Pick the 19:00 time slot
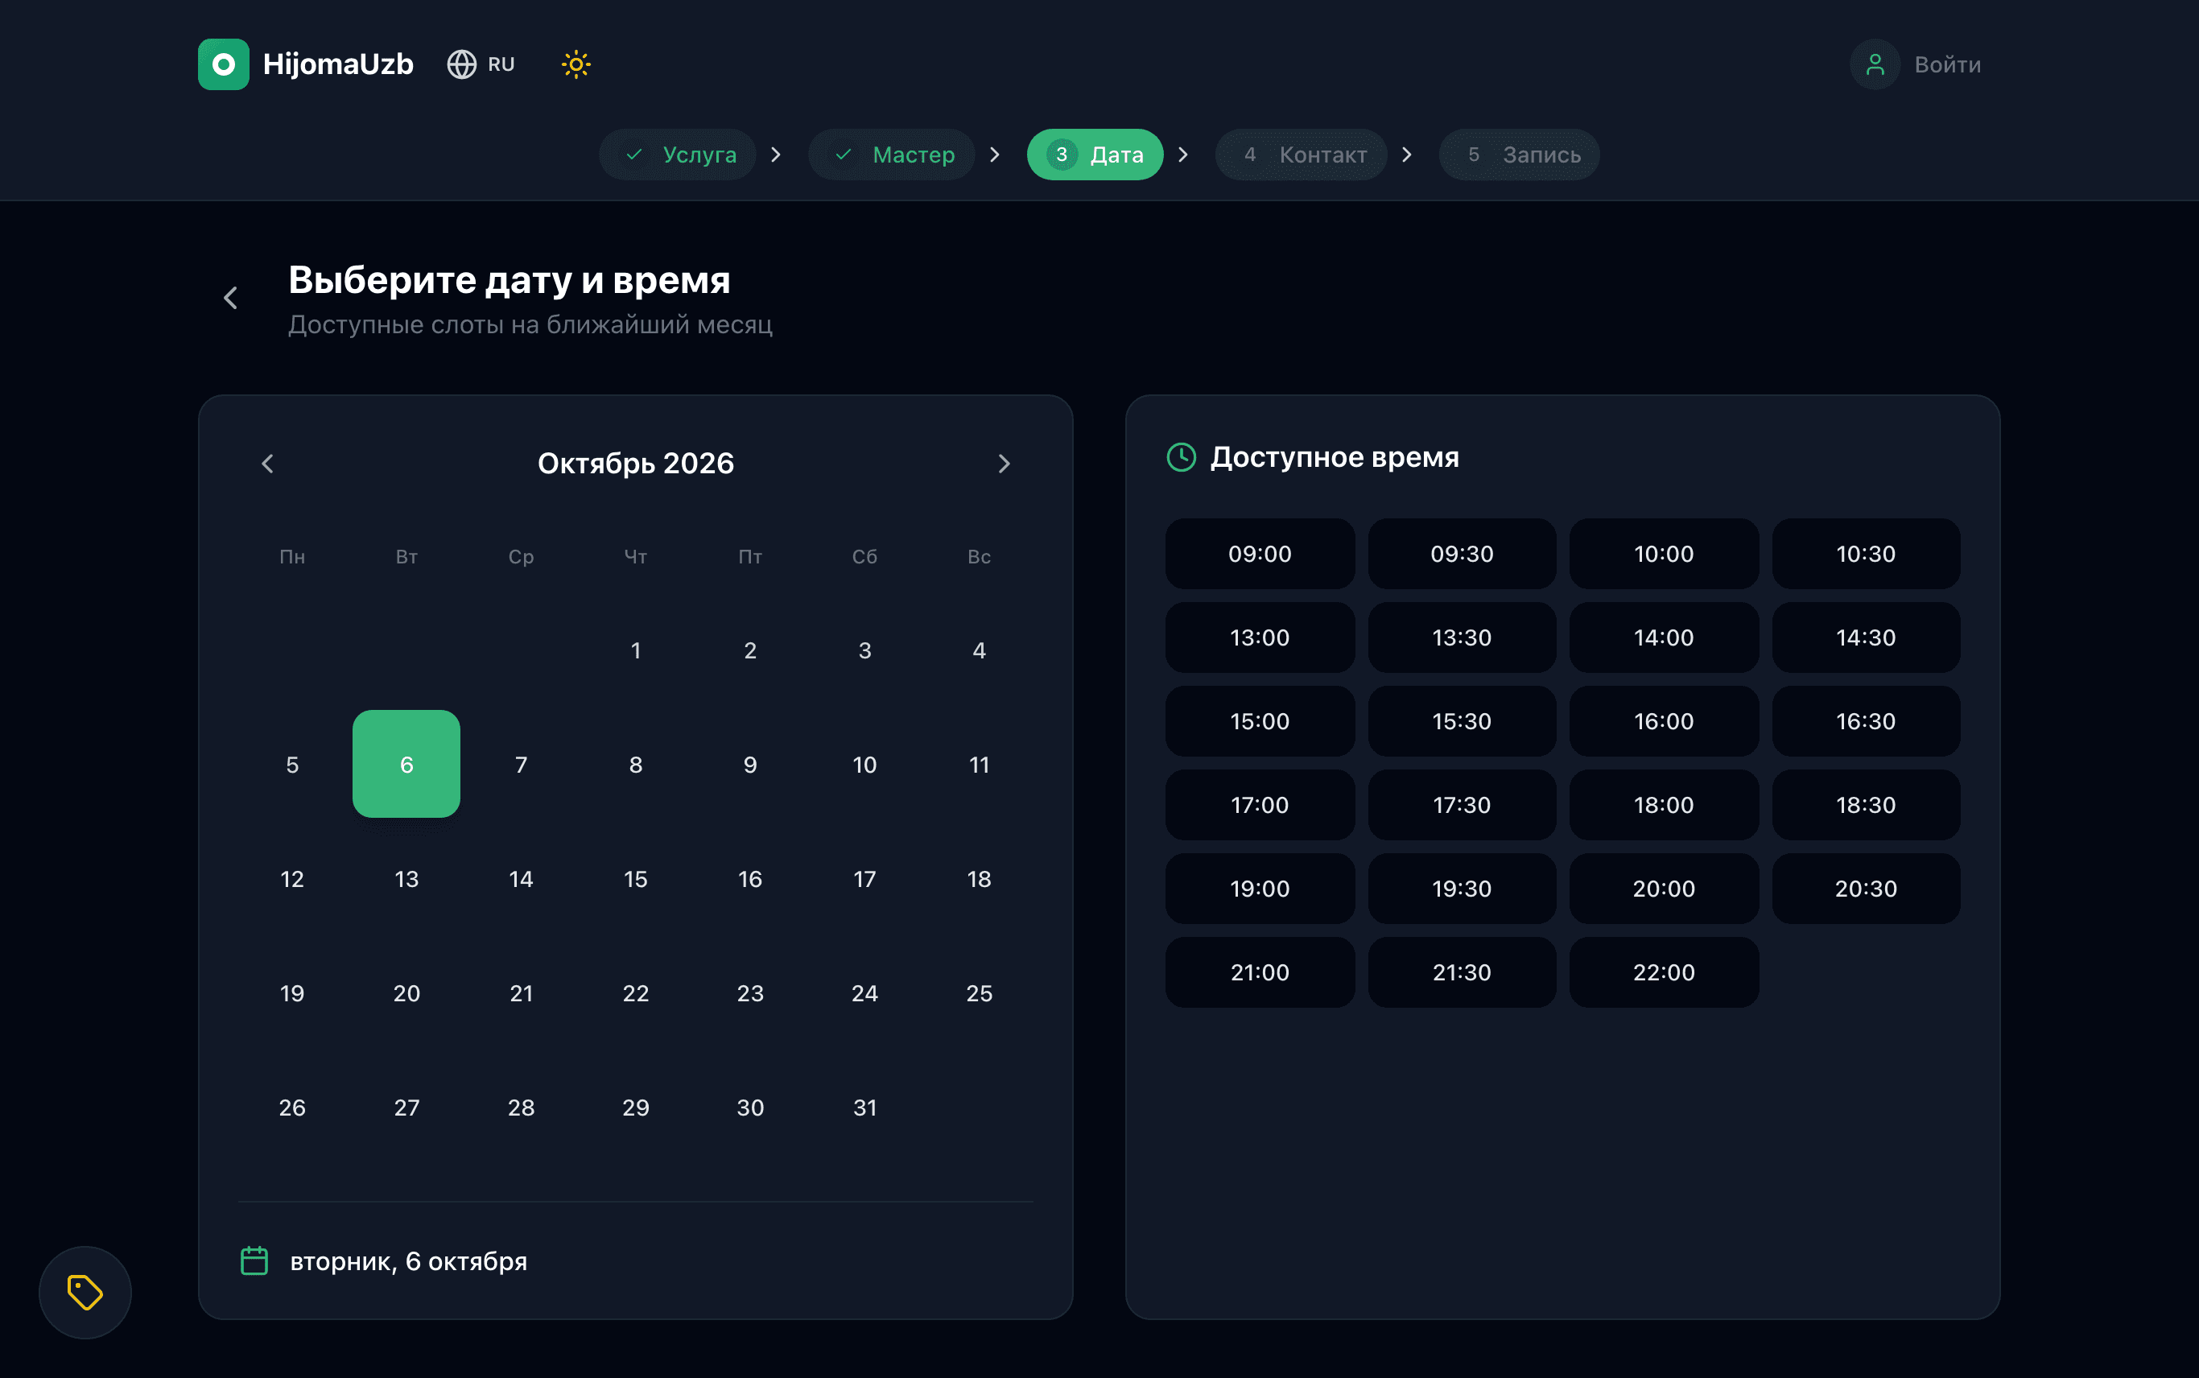2199x1378 pixels. (x=1260, y=889)
